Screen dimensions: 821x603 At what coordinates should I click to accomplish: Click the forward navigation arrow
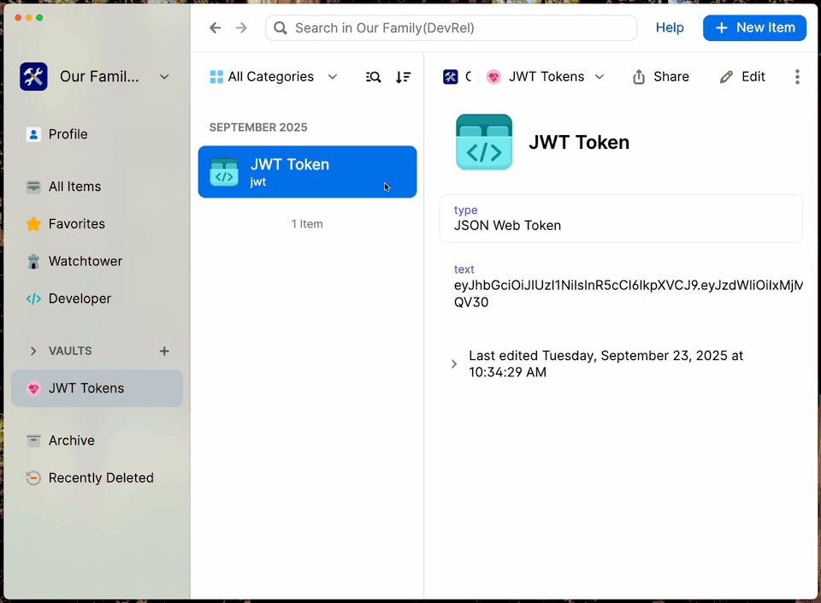tap(241, 28)
